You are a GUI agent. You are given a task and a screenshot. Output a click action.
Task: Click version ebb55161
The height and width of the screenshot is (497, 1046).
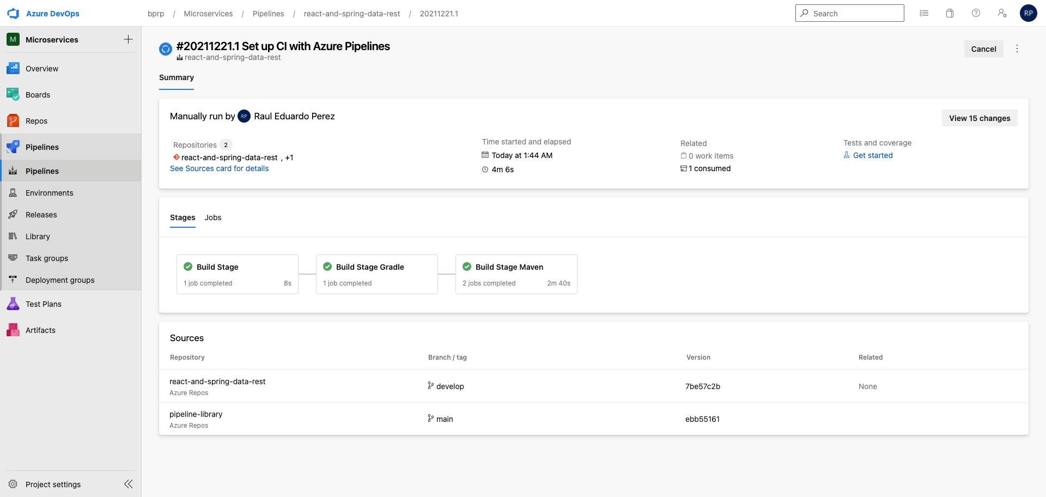(703, 419)
